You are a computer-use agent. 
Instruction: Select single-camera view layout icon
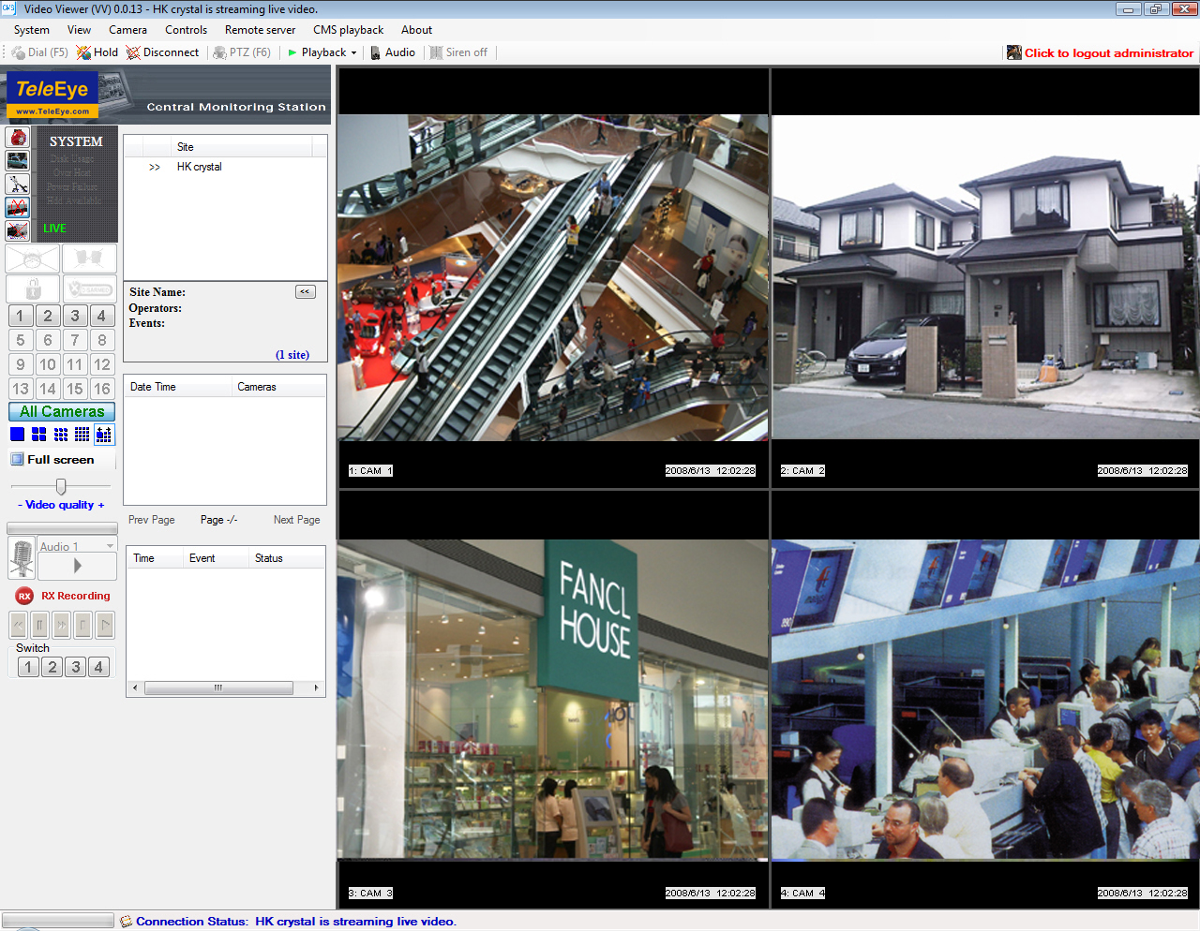[17, 435]
